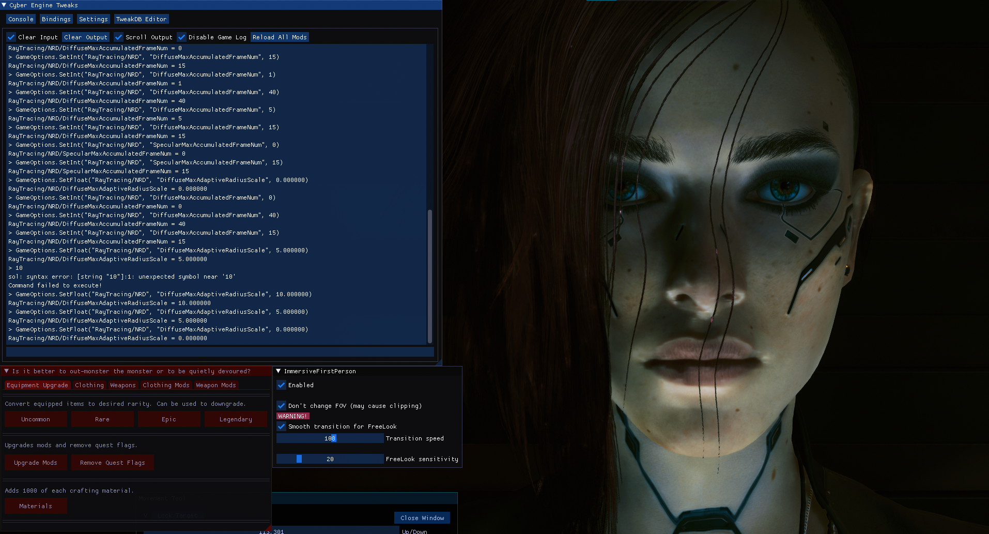The height and width of the screenshot is (534, 989).
Task: Collapse the out-monster the monster window
Action: [x=7, y=371]
